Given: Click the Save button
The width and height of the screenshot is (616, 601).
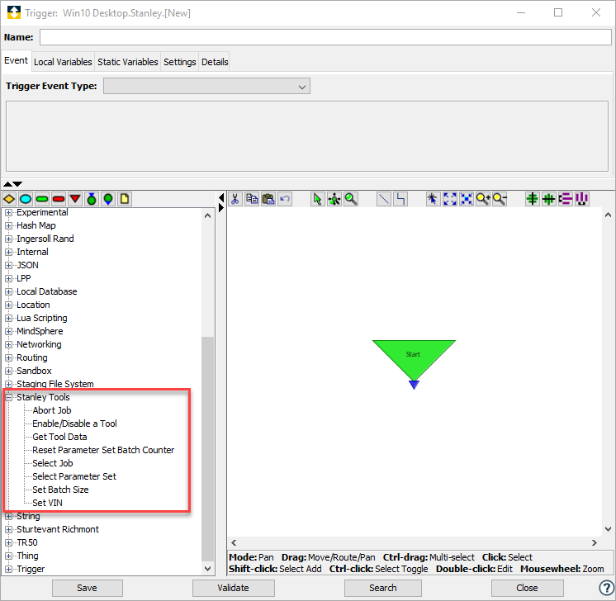Looking at the screenshot, I should pyautogui.click(x=88, y=588).
